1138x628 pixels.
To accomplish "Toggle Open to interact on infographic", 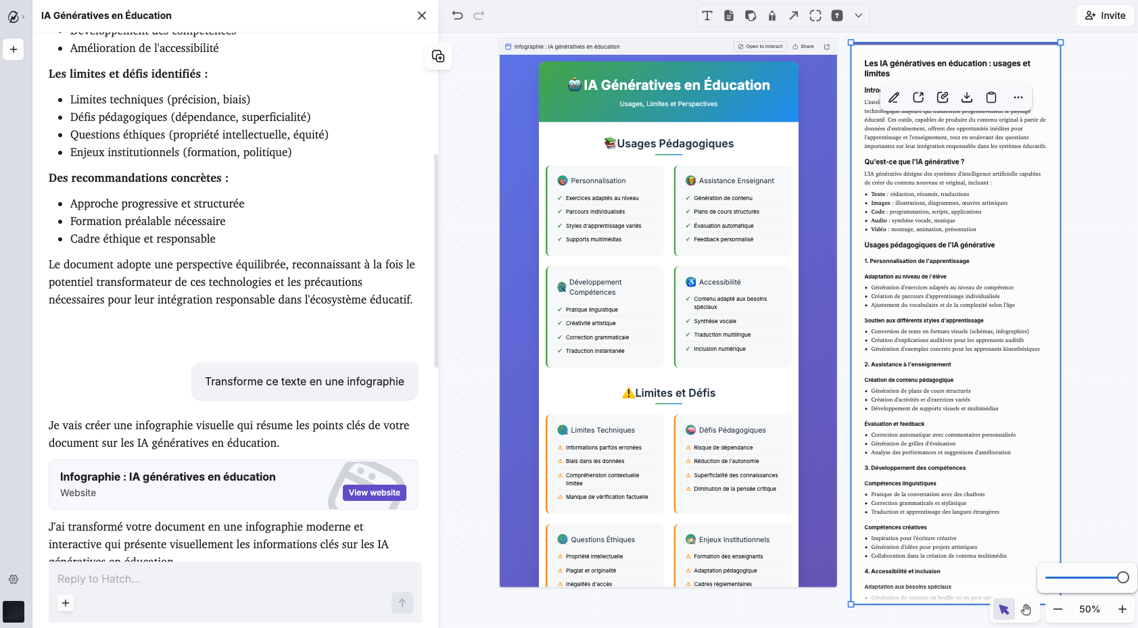I will 760,47.
